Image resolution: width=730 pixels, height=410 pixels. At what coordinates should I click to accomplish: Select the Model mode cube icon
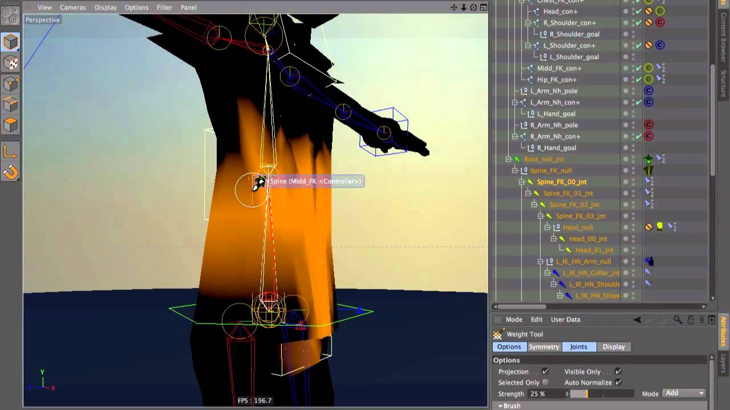pos(10,42)
